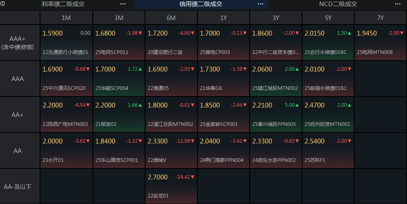Open more options for 信用债二级成交

click(260, 4)
